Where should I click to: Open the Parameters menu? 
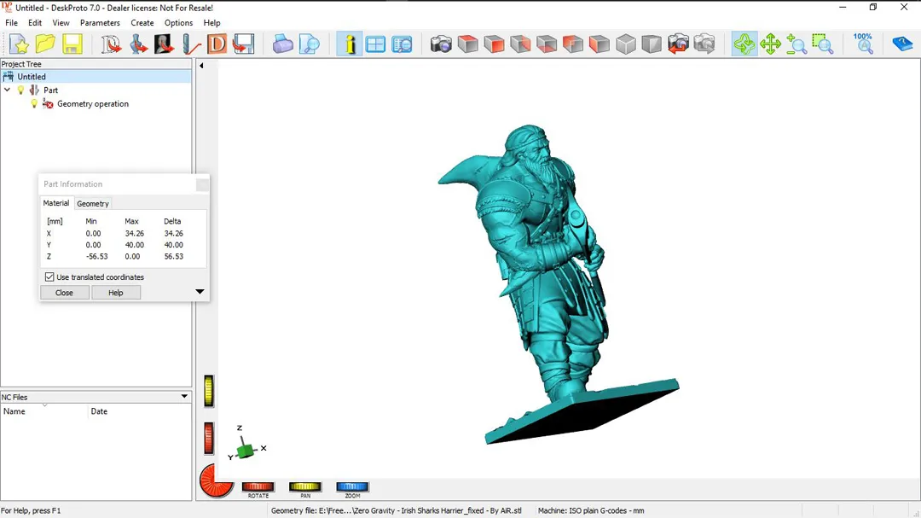pyautogui.click(x=100, y=23)
